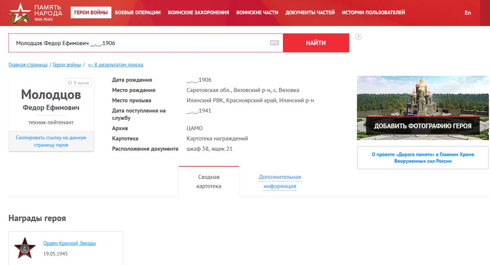Click birthplace text Саратовская обл.
Screen dimensions: 490x265
click(243, 90)
